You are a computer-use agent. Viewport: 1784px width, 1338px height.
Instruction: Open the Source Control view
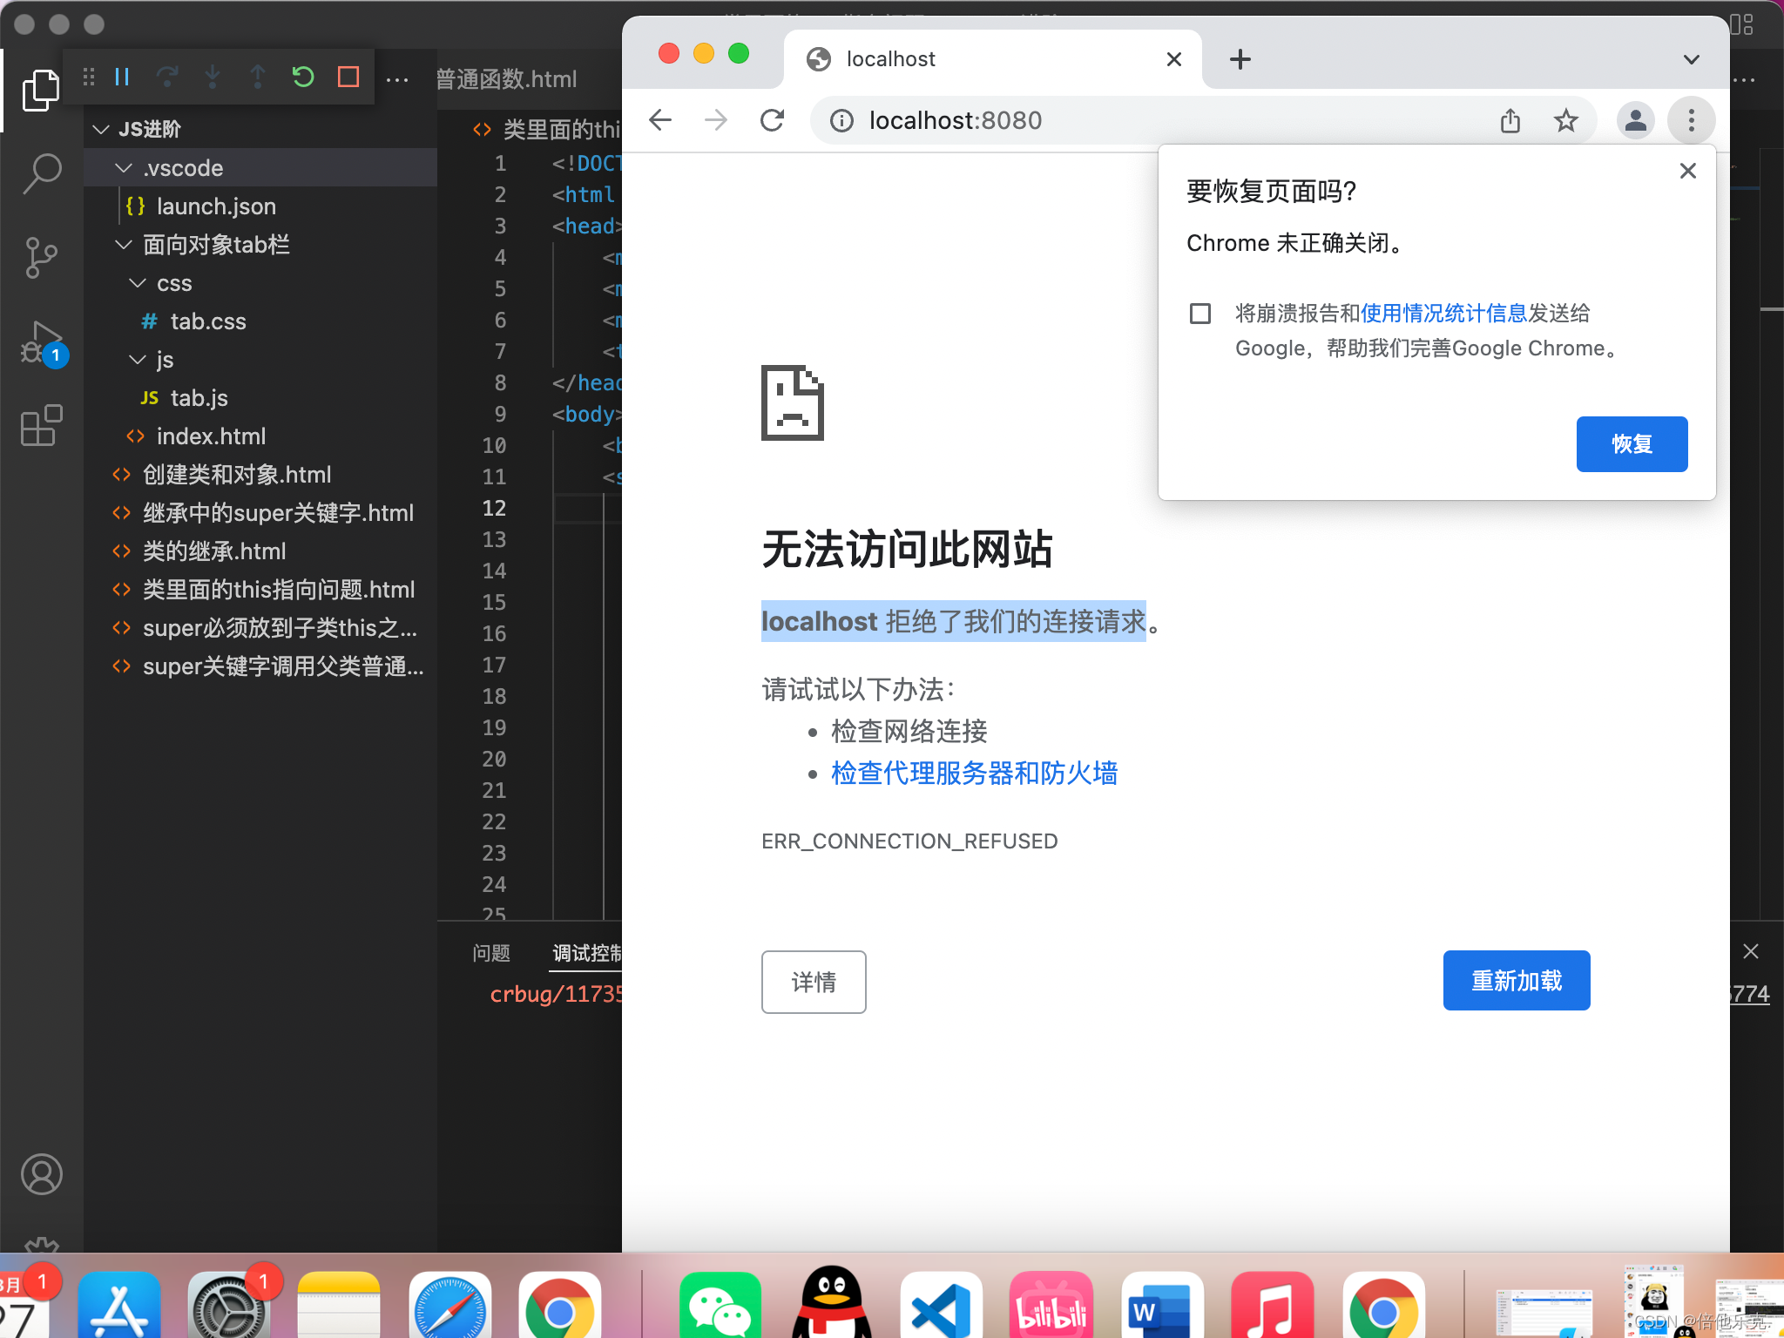coord(41,258)
